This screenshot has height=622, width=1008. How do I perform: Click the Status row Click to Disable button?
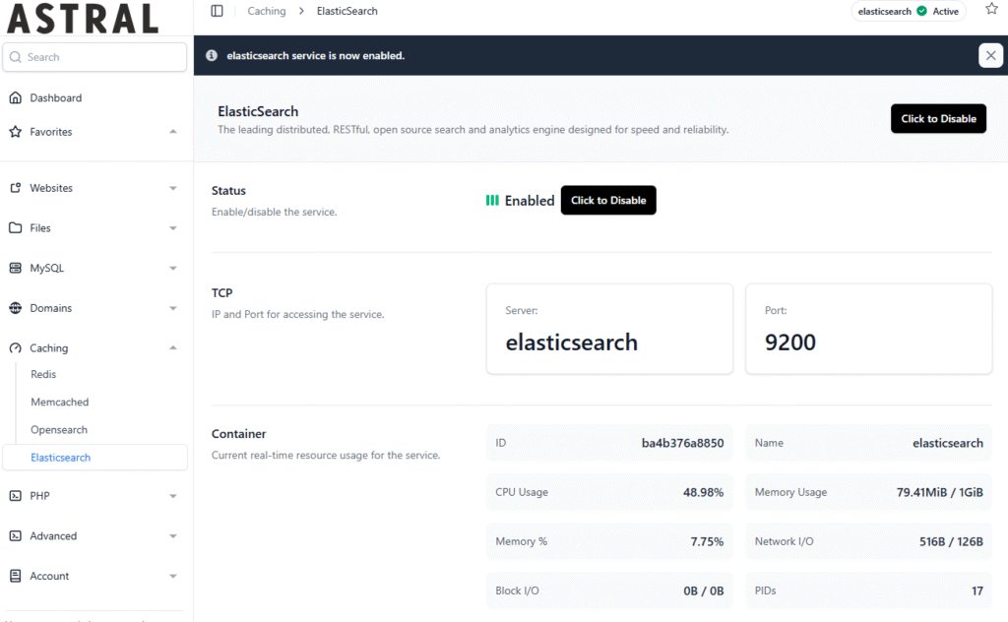608,200
